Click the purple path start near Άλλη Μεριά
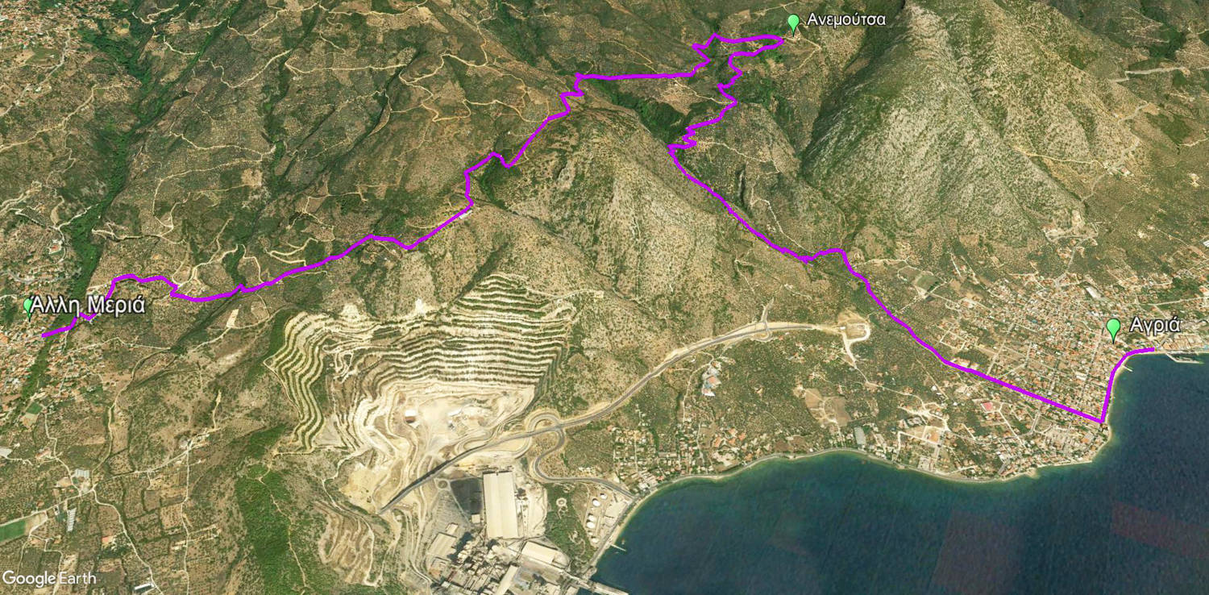Image resolution: width=1209 pixels, height=595 pixels. [44, 335]
